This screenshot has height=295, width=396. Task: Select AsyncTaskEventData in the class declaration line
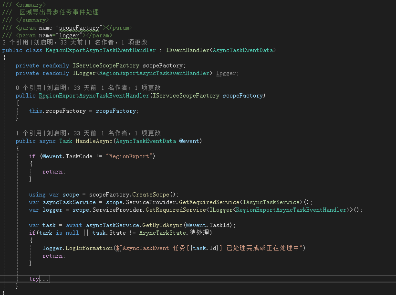pos(243,50)
